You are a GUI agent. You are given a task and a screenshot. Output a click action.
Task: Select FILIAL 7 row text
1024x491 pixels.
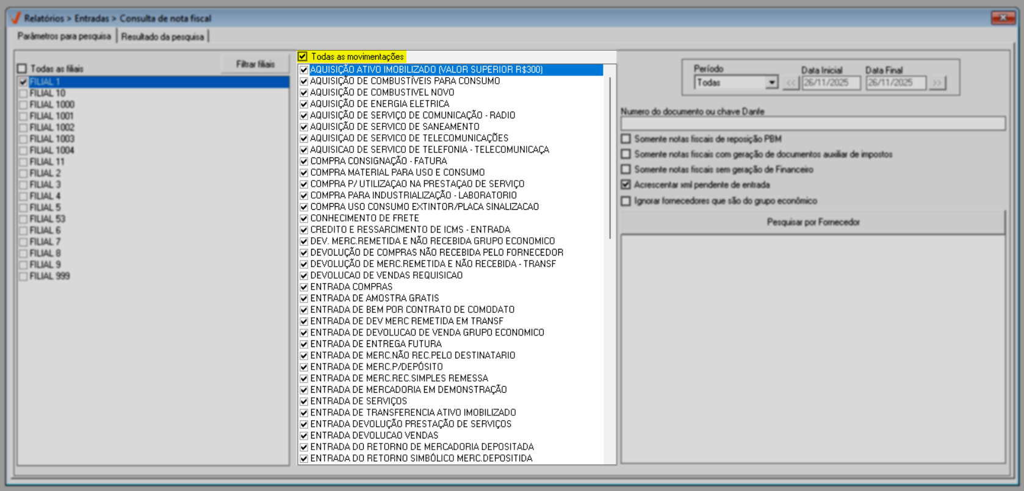45,242
